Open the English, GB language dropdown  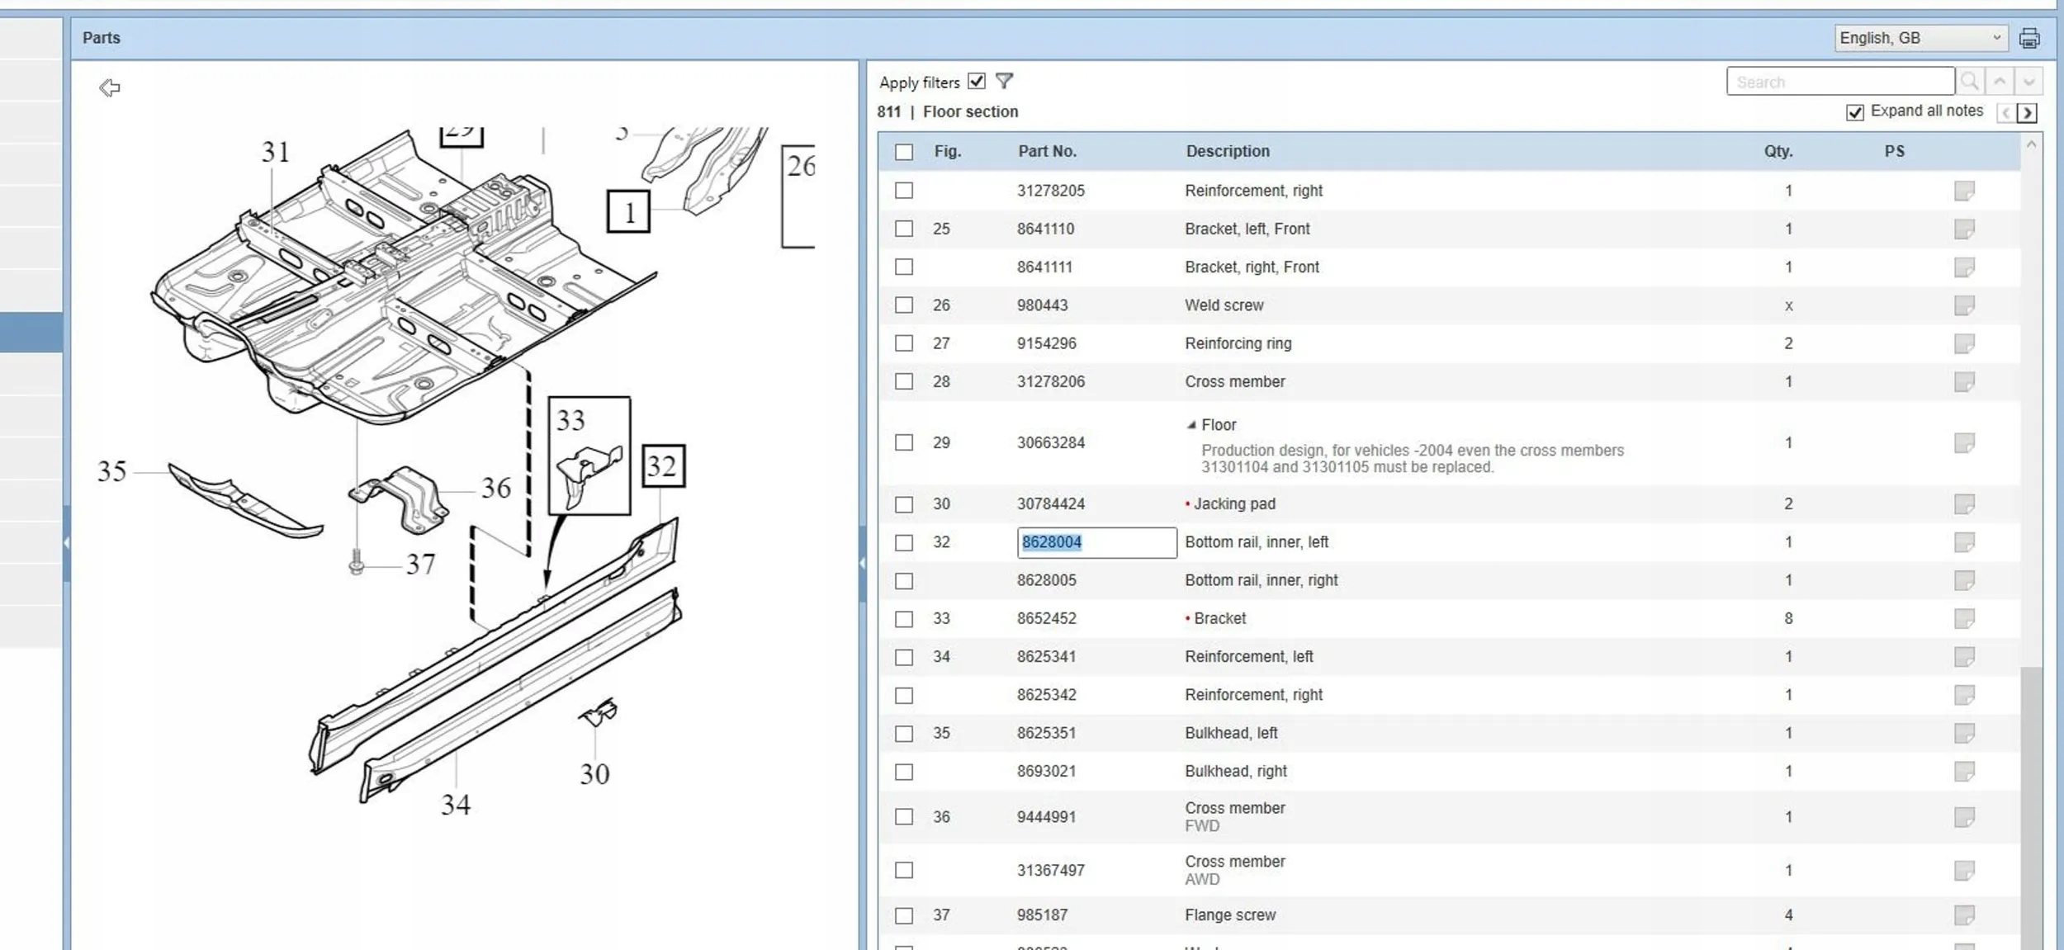click(x=1920, y=38)
